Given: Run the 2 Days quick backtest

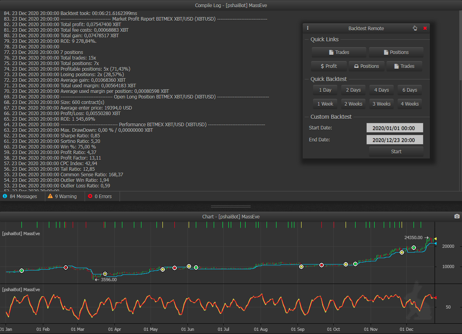Looking at the screenshot, I should [353, 90].
